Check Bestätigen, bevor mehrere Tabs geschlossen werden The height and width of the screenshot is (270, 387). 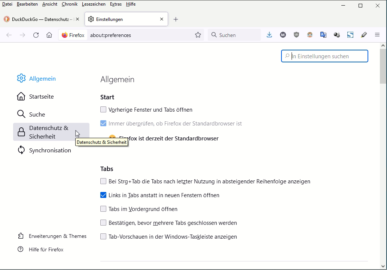click(x=103, y=223)
